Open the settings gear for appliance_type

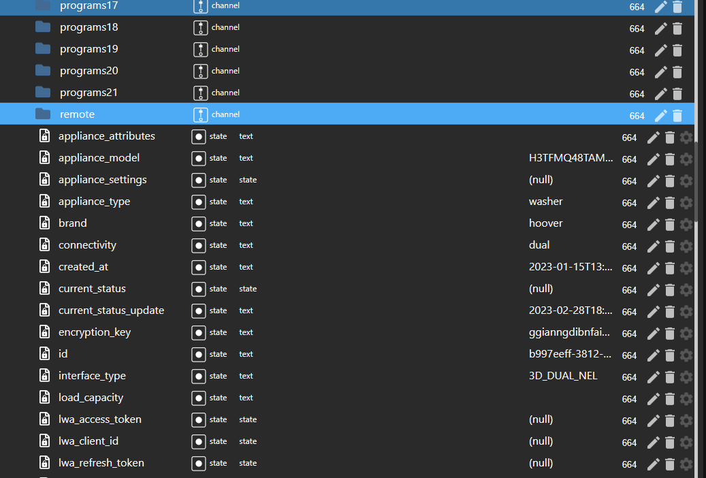click(x=686, y=202)
